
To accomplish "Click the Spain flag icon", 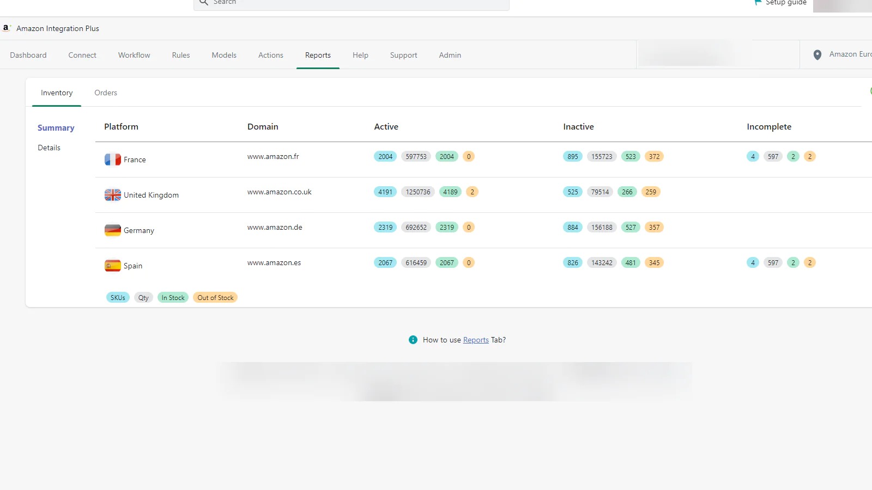I will click(113, 266).
